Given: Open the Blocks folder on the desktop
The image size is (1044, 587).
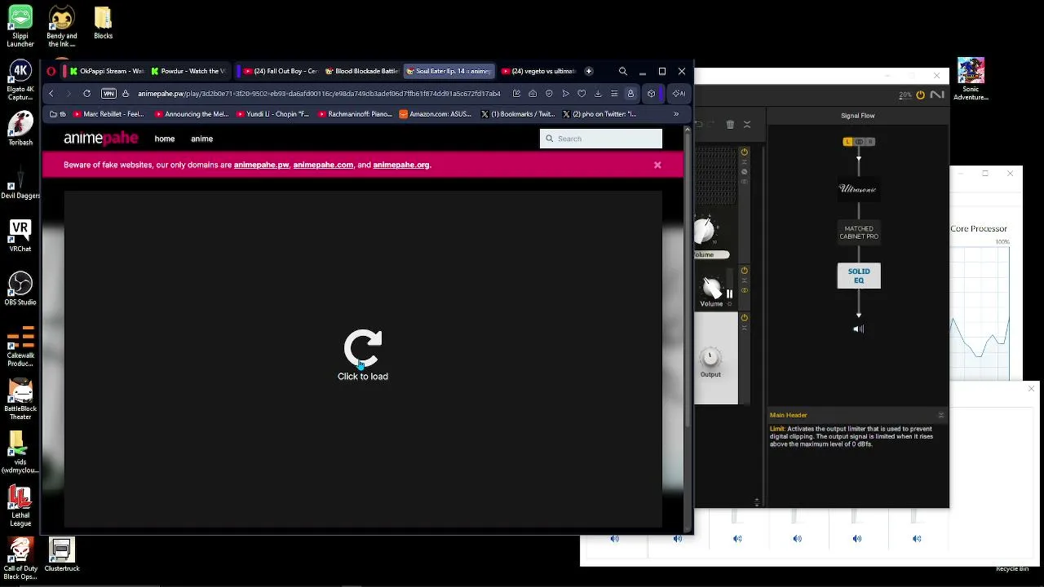Looking at the screenshot, I should tap(103, 23).
